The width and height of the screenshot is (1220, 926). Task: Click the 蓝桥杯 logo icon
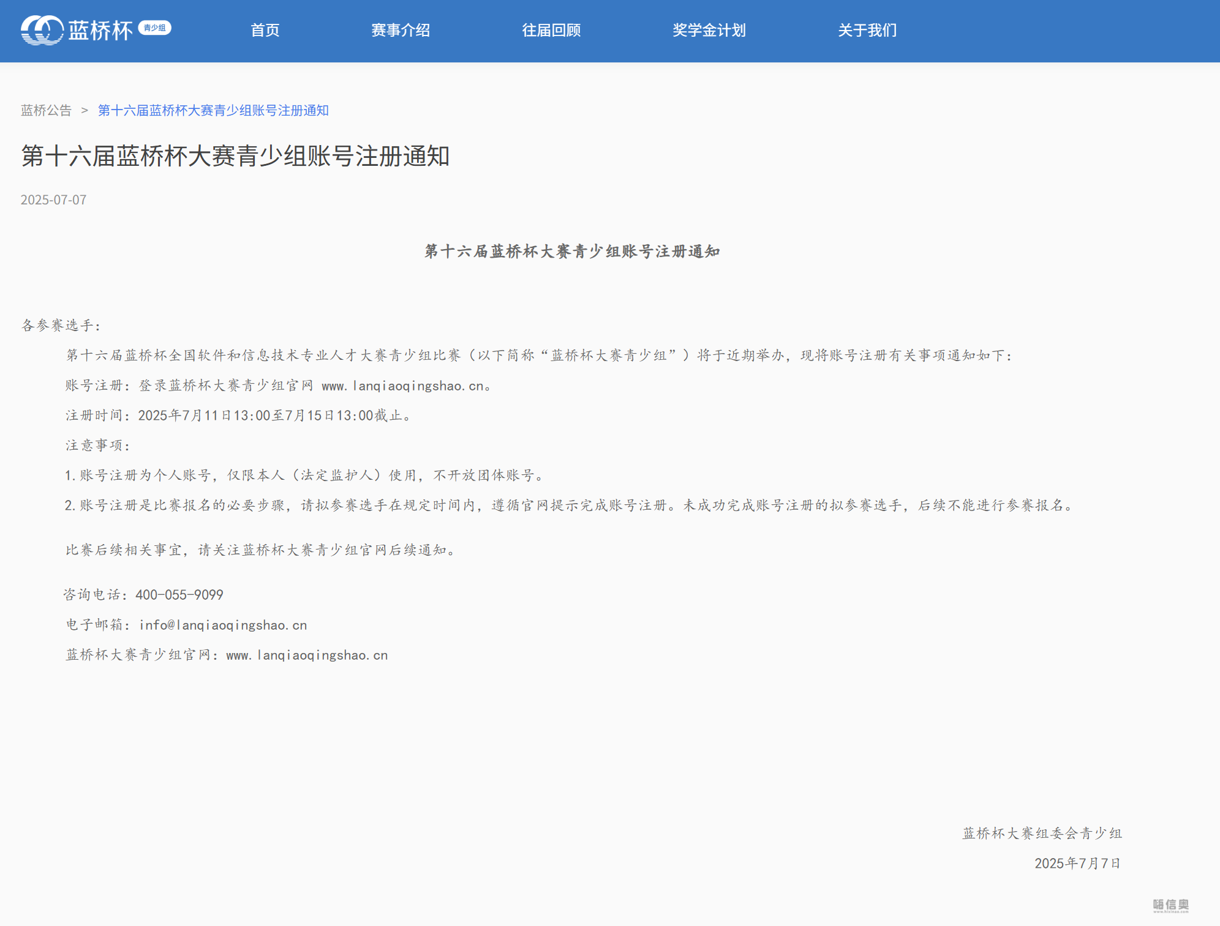(42, 30)
